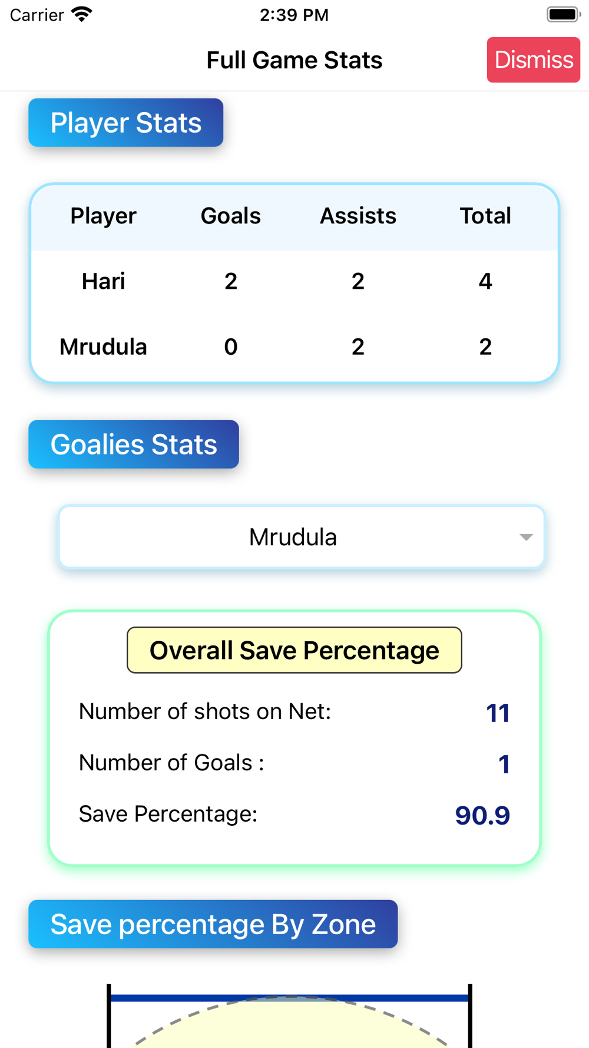Click Hari's total points value 4
589x1048 pixels.
coord(485,281)
